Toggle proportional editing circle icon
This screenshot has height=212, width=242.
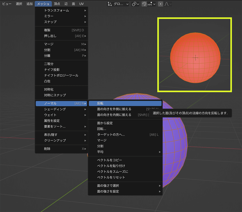[161, 4]
